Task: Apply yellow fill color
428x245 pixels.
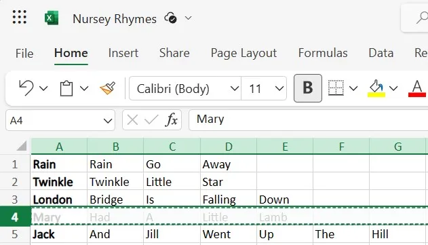Action: [x=376, y=88]
